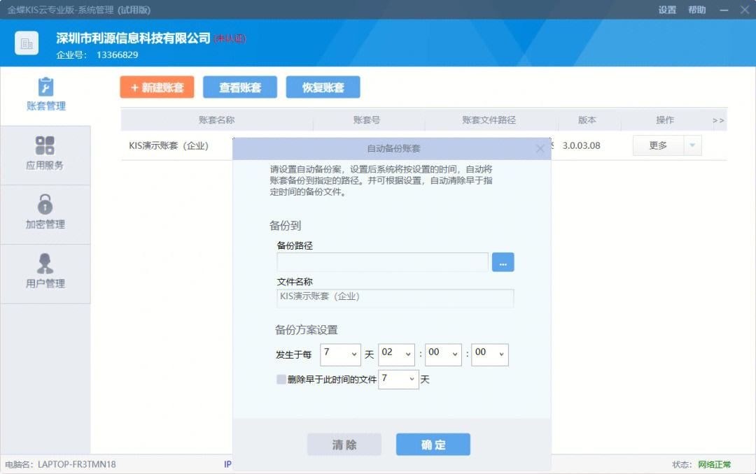Click company name 深圳市利源信息科技有限公司

[133, 38]
